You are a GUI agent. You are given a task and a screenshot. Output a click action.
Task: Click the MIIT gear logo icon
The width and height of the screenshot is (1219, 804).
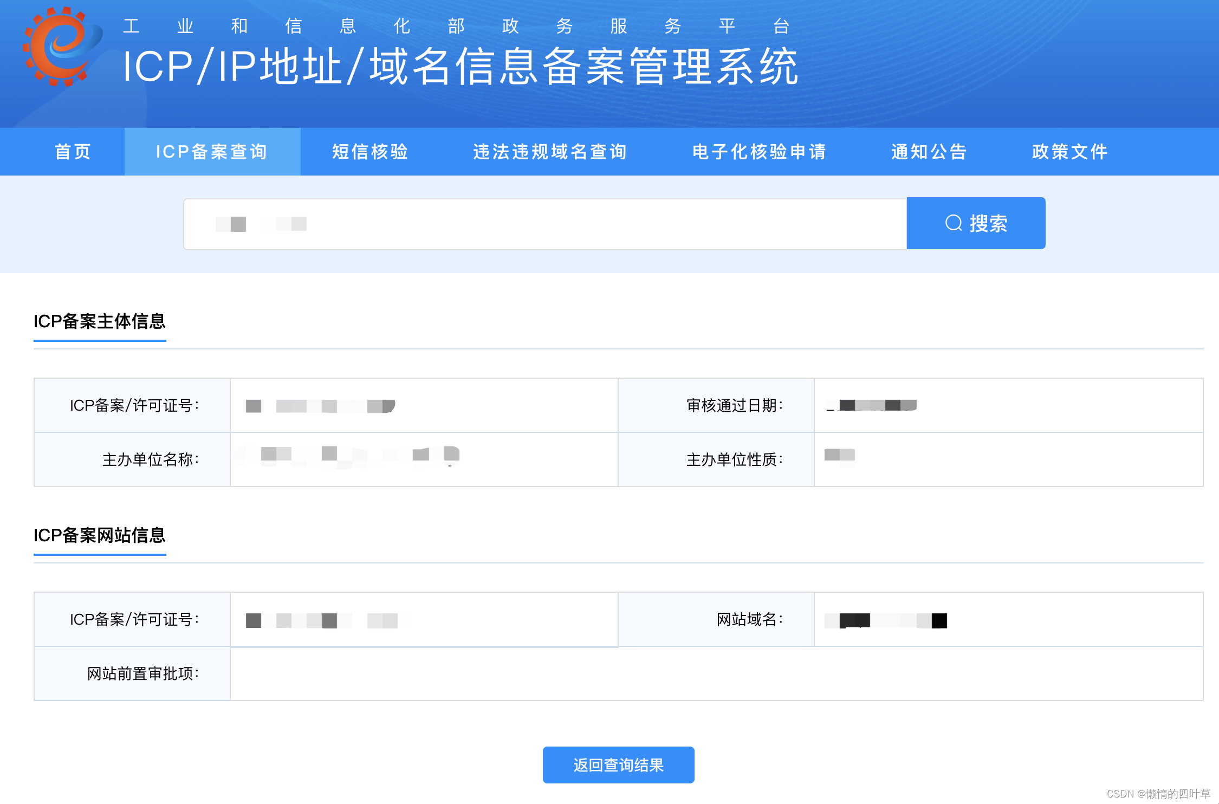(x=61, y=47)
